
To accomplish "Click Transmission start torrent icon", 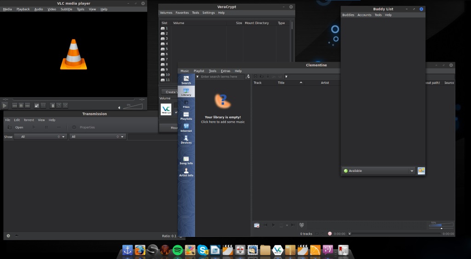I will (34, 127).
